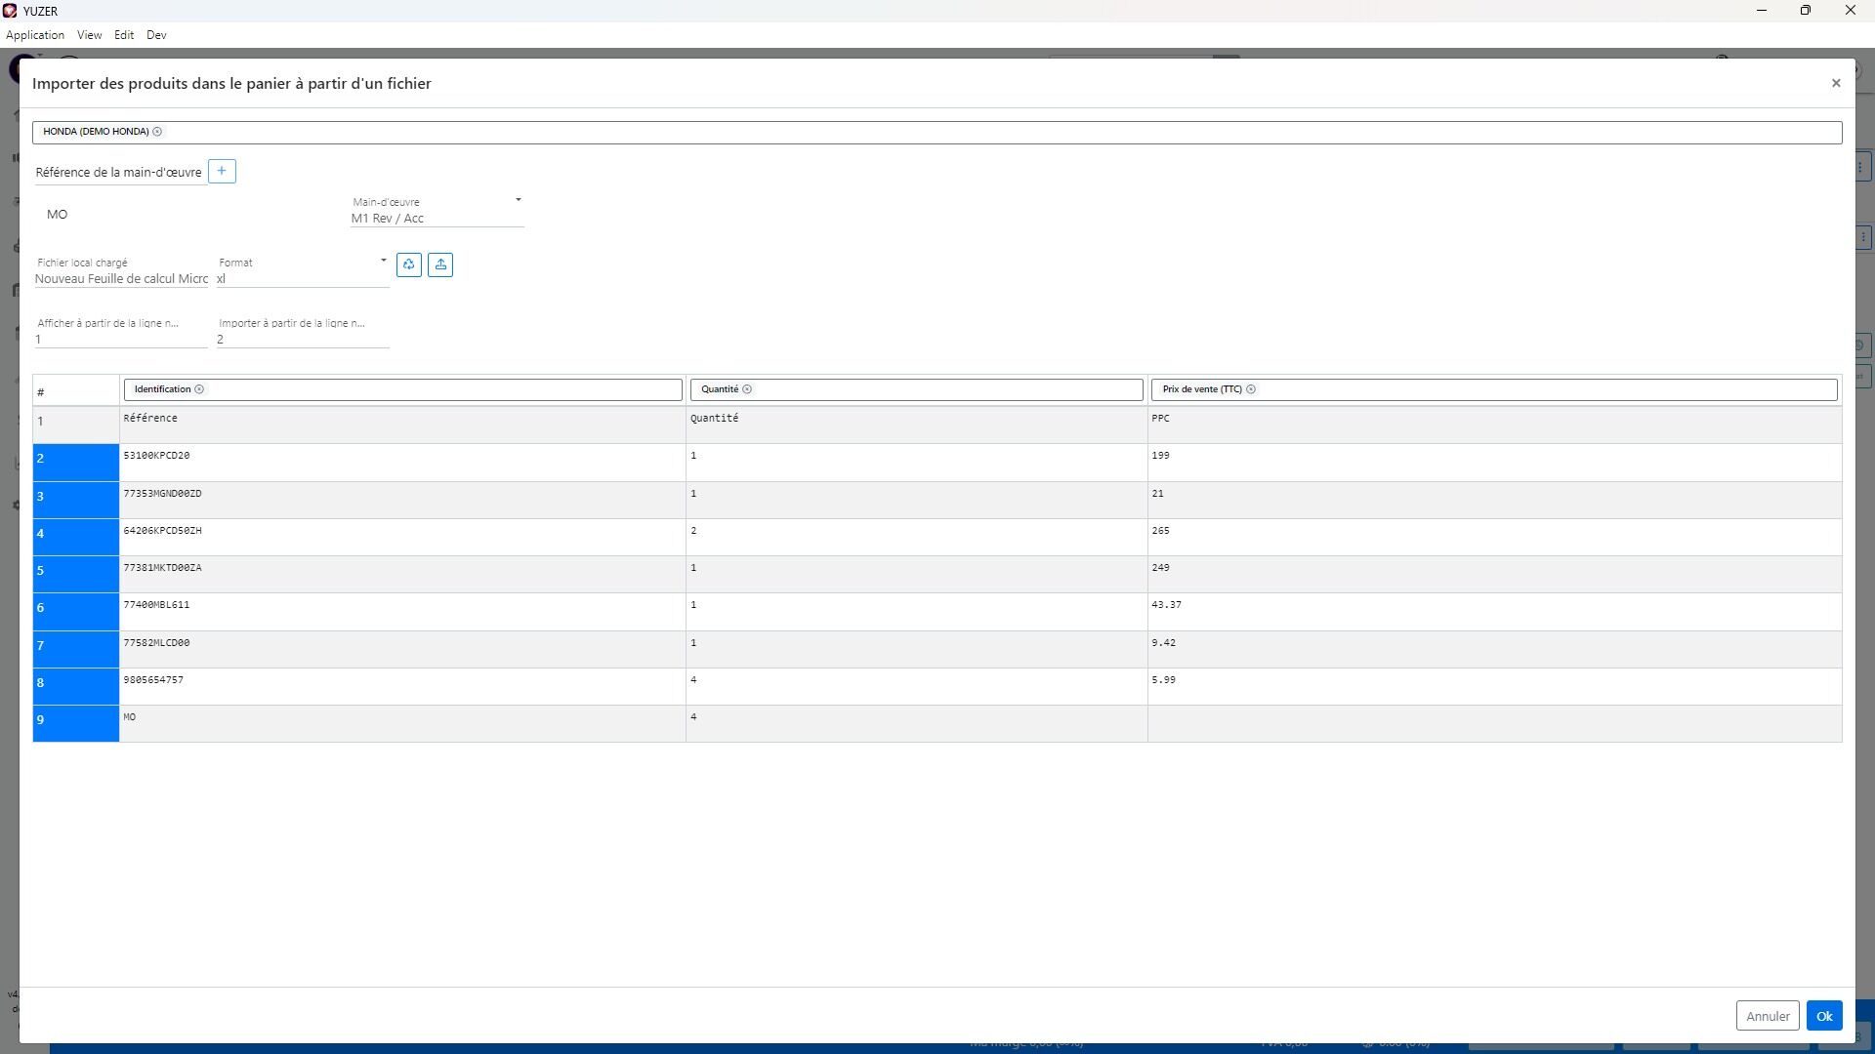The image size is (1875, 1054).
Task: Click the Ok button
Action: click(1823, 1016)
